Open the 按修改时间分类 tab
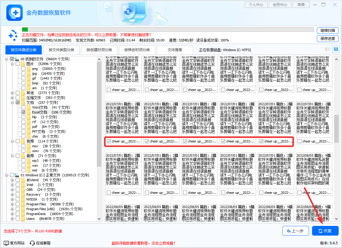Screen dimensions: 342x248 tap(137, 50)
